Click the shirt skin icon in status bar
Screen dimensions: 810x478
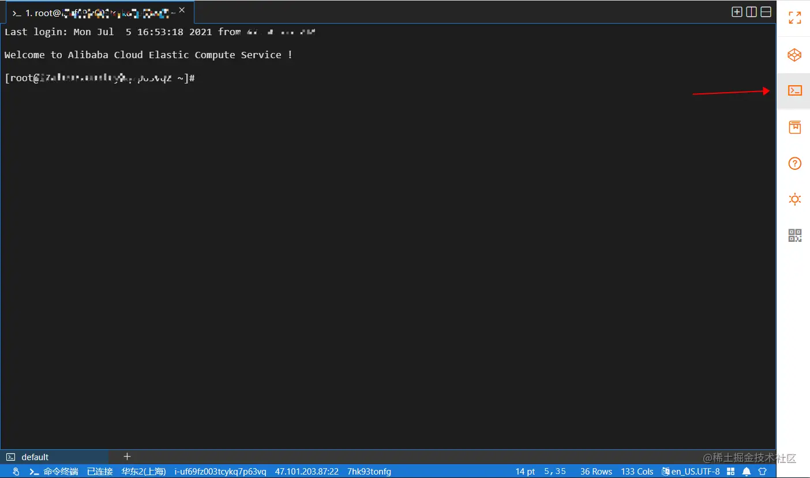click(x=762, y=472)
